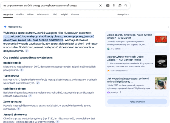The height and width of the screenshot is (123, 170).
Task: Open source link icon after 'danym systemie.'
Action: coord(27,51)
